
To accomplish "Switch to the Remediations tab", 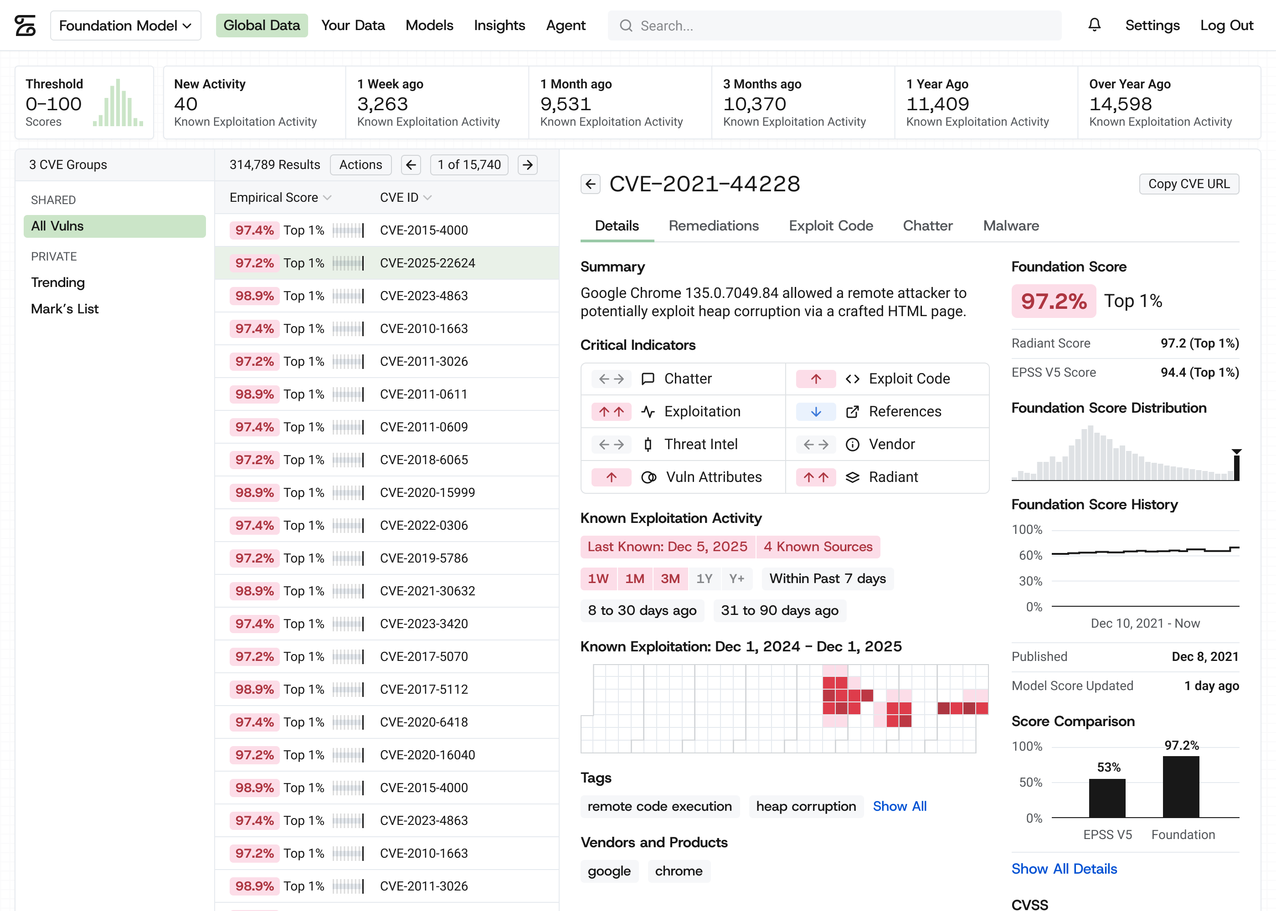I will 713,225.
